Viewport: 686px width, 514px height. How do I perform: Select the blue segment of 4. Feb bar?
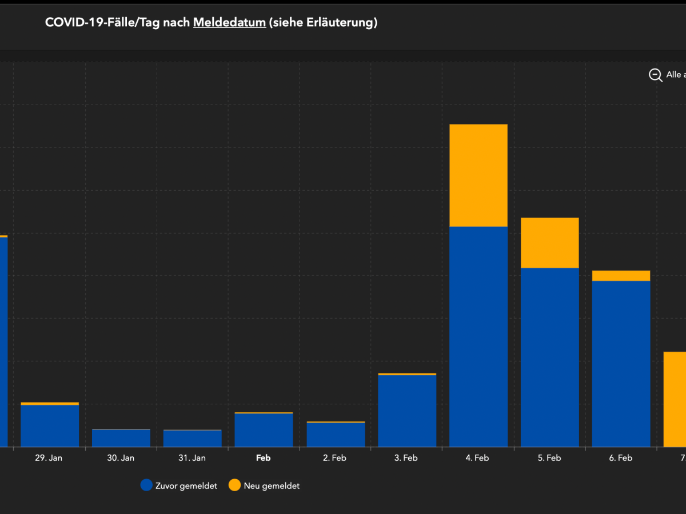(x=478, y=337)
